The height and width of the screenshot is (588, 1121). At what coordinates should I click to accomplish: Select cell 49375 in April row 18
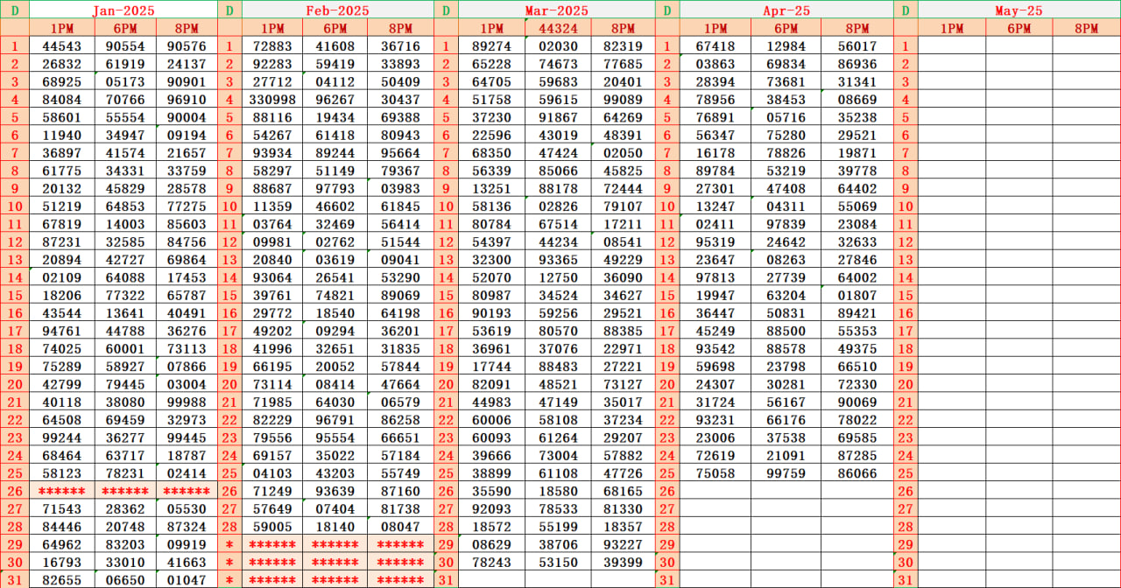tap(857, 348)
